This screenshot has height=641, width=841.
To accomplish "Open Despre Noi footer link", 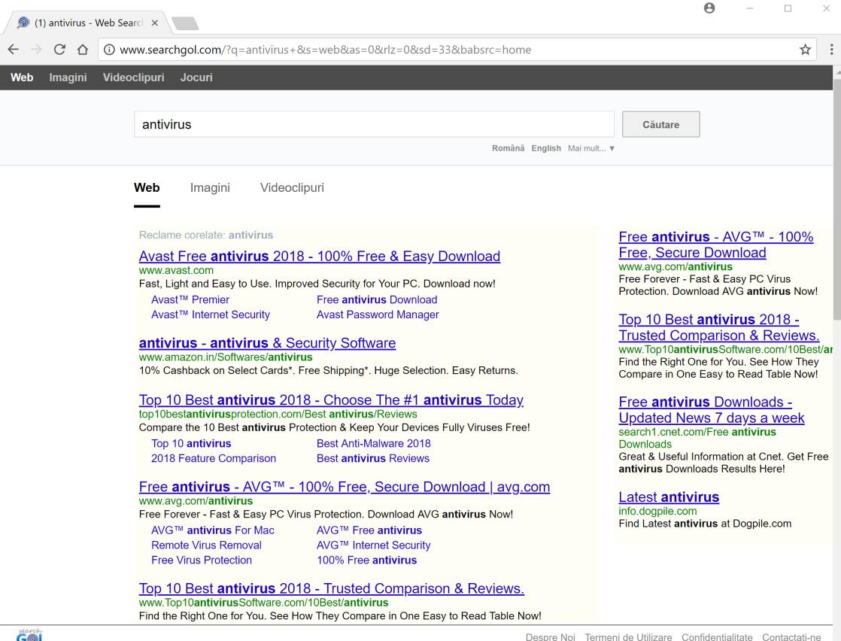I will tap(551, 636).
